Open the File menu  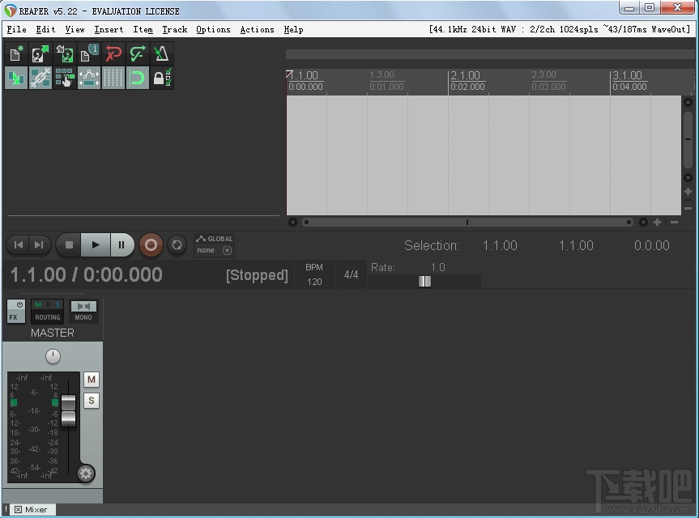click(x=16, y=29)
